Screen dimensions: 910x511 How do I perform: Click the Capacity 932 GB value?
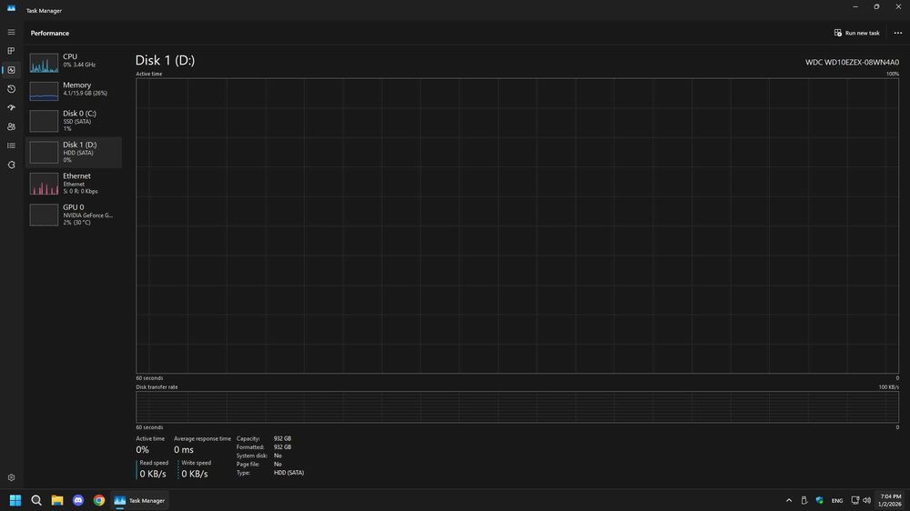[x=283, y=438]
